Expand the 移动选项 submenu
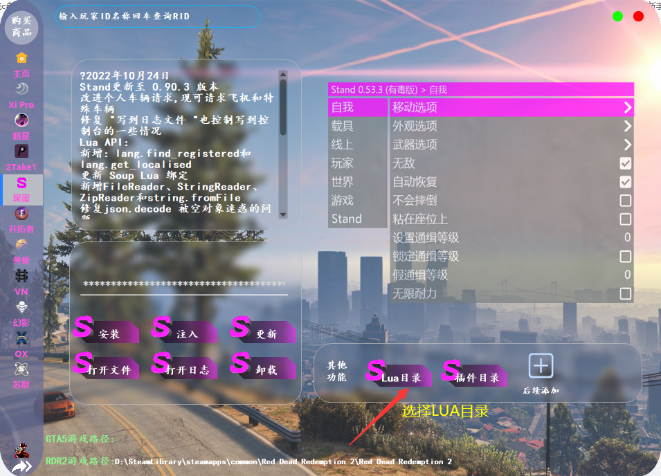 [x=485, y=108]
